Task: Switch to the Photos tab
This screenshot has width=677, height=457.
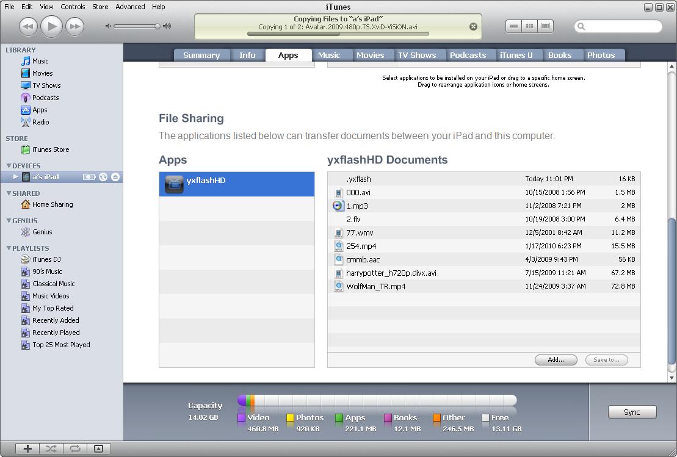Action: tap(601, 56)
